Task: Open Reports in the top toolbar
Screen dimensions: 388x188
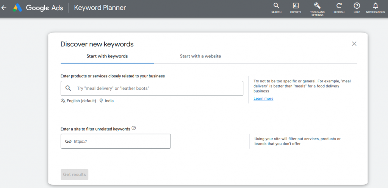Action: (296, 8)
